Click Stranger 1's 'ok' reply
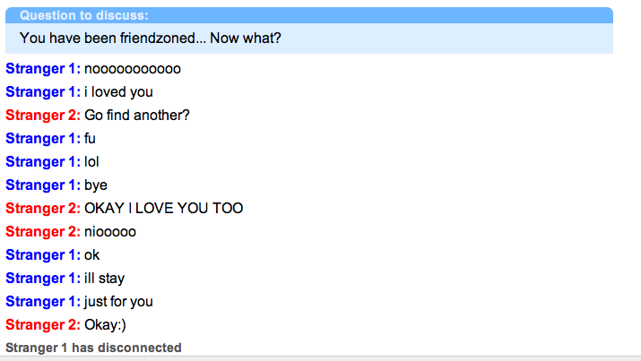Viewport: 641px width, 361px height. 92,254
